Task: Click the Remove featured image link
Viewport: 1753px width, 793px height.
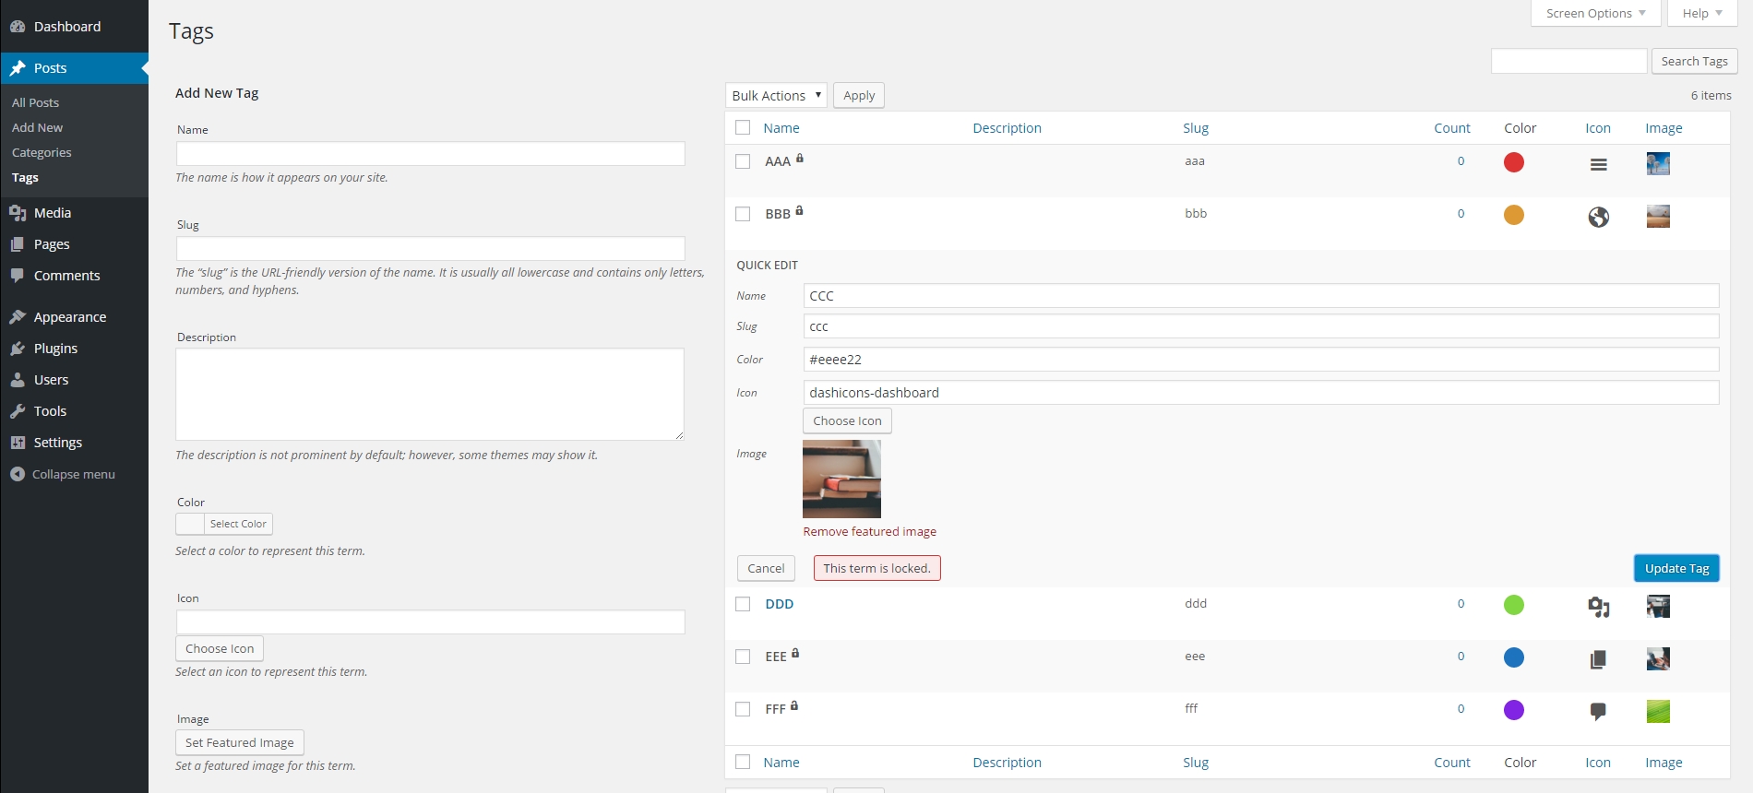Action: (x=869, y=531)
